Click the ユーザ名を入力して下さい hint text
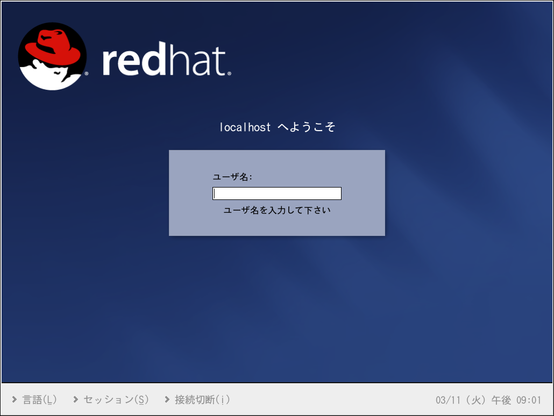Screen dimensions: 554x416 277,210
